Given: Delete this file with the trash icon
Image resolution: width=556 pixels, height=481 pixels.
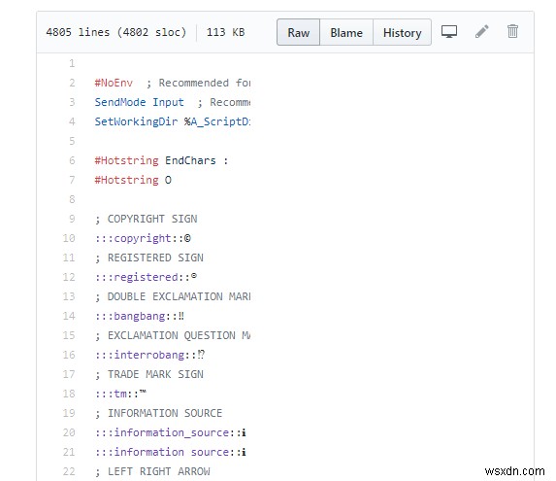Looking at the screenshot, I should pos(512,31).
